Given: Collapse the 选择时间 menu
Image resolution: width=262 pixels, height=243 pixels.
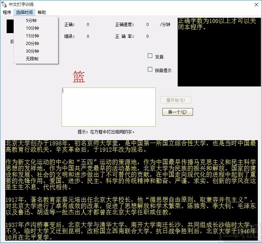Looking at the screenshot, I should 24,13.
